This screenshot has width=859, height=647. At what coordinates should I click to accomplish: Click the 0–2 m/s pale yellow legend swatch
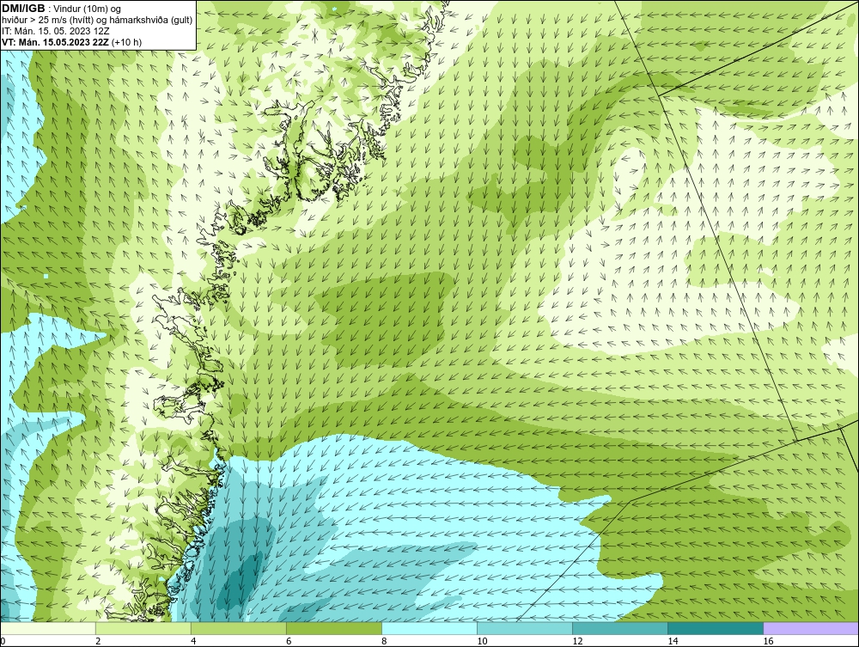coord(48,628)
